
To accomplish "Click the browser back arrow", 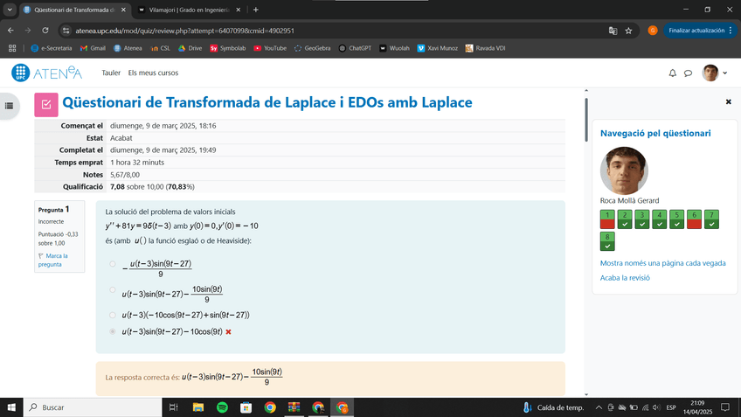I will [10, 31].
